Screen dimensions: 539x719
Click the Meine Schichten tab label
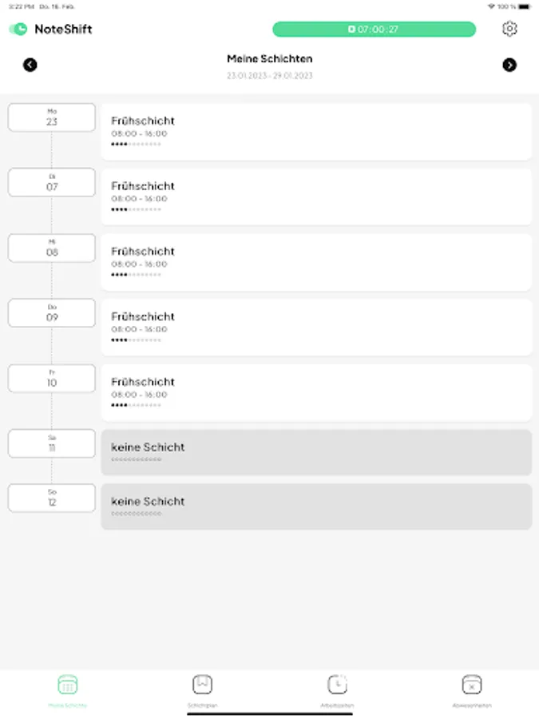click(68, 705)
